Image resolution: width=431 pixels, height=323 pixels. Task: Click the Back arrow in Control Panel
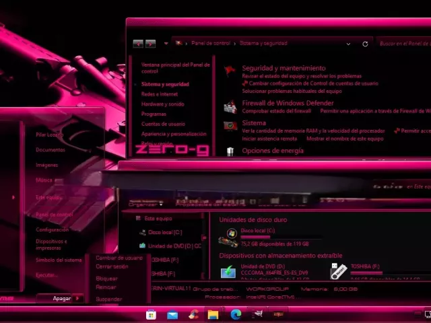(x=138, y=44)
